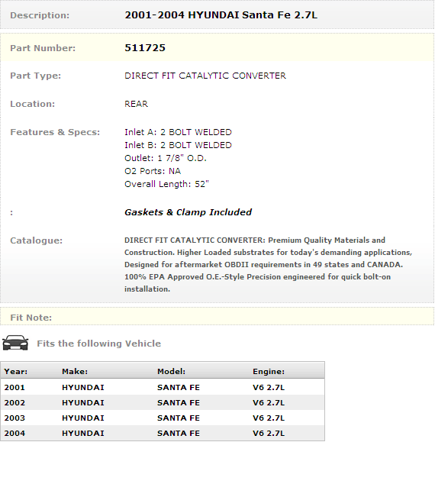Select the 2001 HYUNDAI SANTA FE row
The image size is (435, 484).
click(163, 387)
